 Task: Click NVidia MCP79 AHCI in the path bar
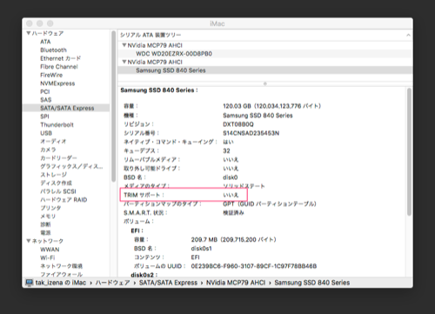(236, 283)
